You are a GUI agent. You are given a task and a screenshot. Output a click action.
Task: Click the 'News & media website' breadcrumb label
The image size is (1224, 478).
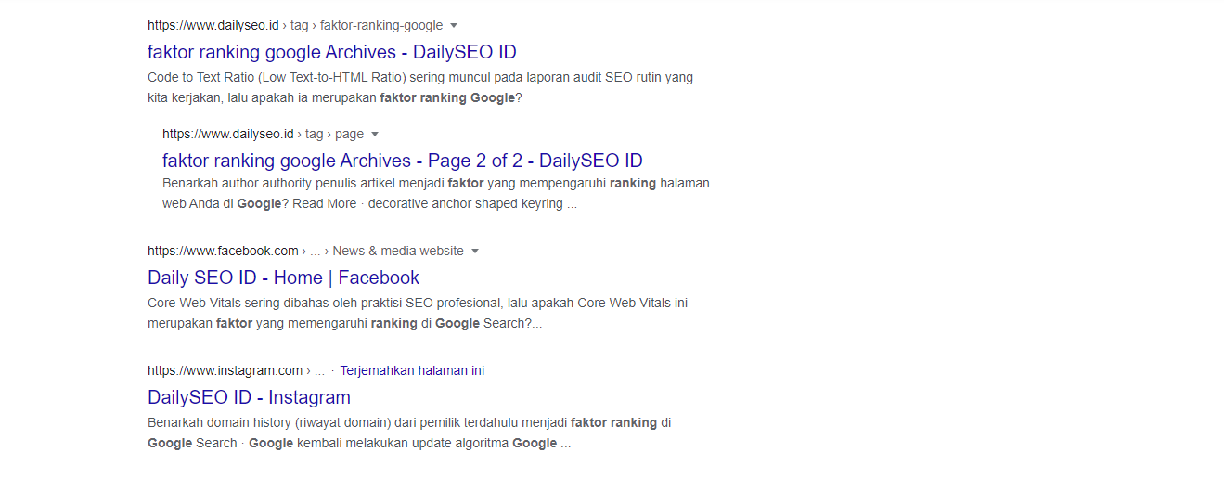pyautogui.click(x=397, y=251)
